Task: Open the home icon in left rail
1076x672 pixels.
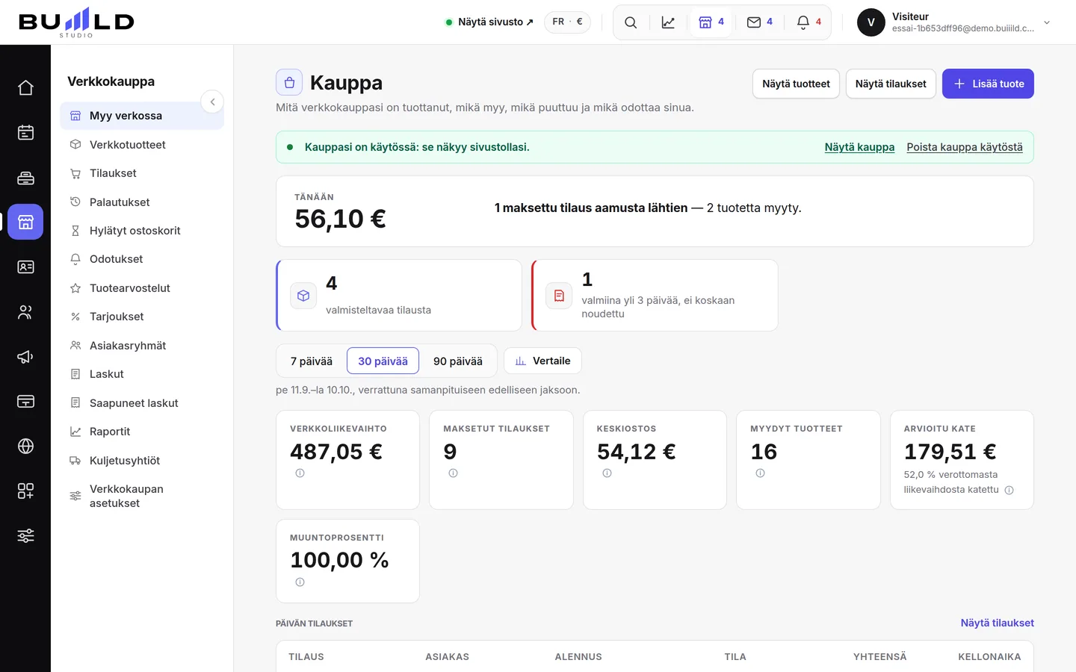Action: click(x=25, y=88)
